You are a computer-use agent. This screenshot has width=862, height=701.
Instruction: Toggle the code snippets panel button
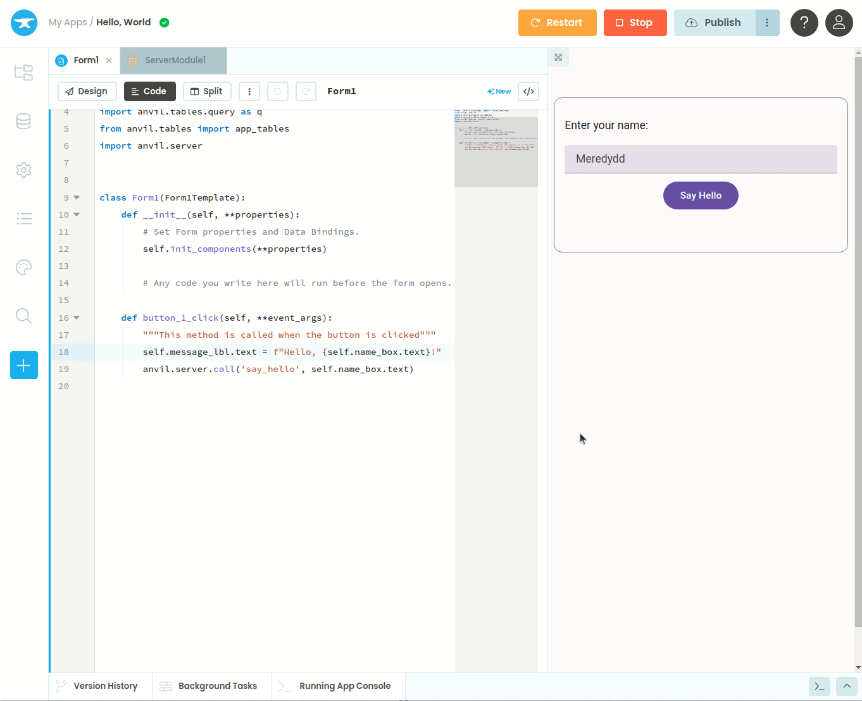[x=528, y=91]
